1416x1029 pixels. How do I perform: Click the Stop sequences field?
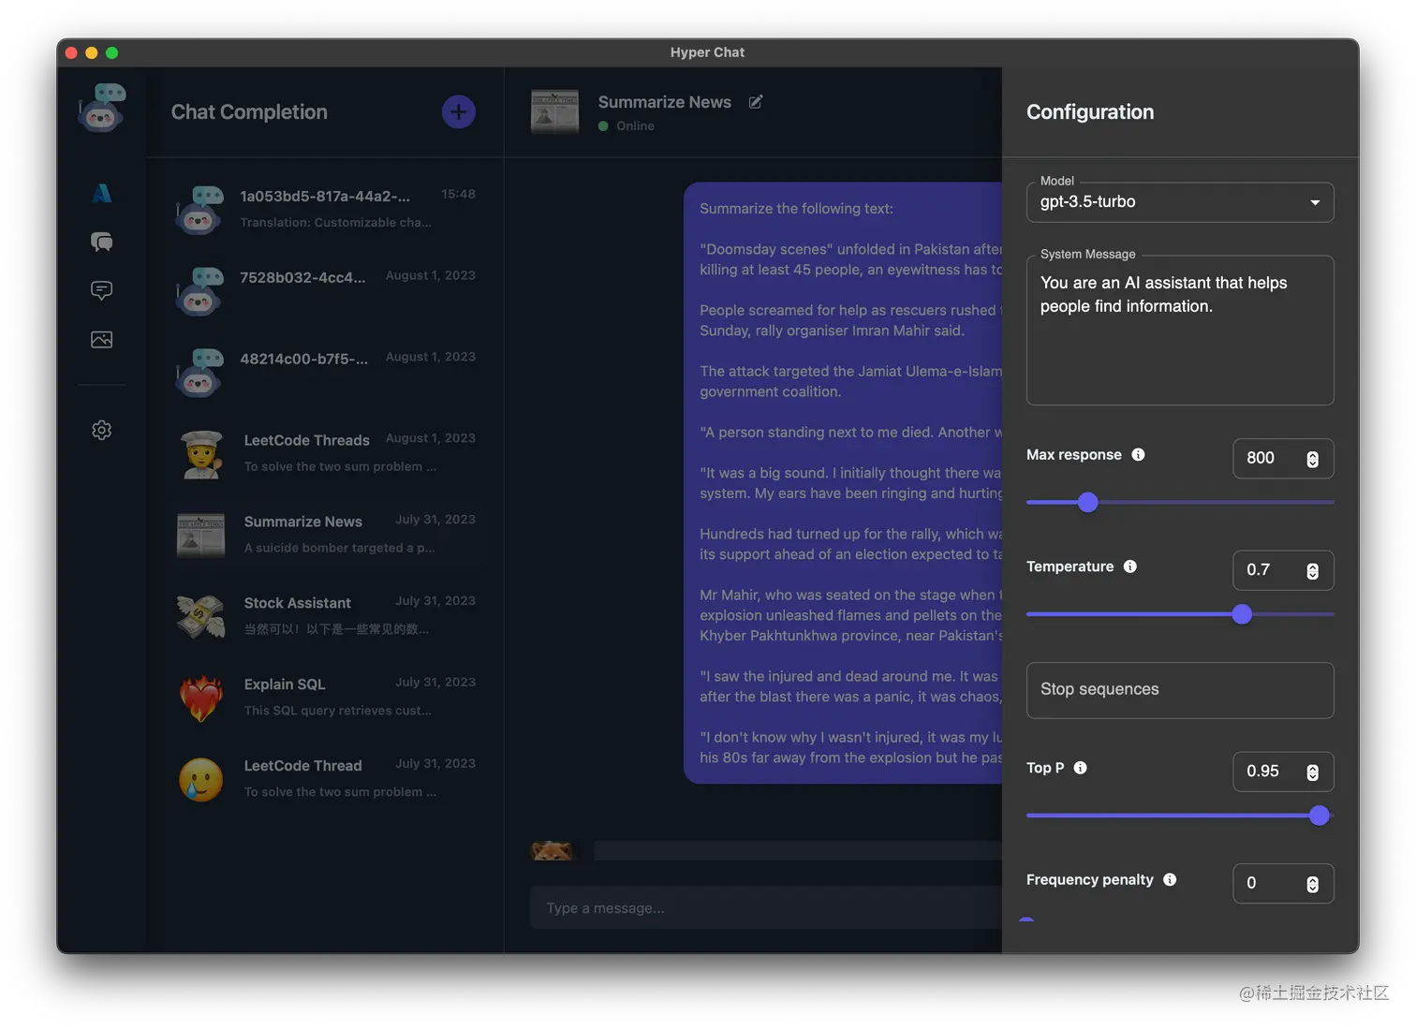pos(1180,690)
